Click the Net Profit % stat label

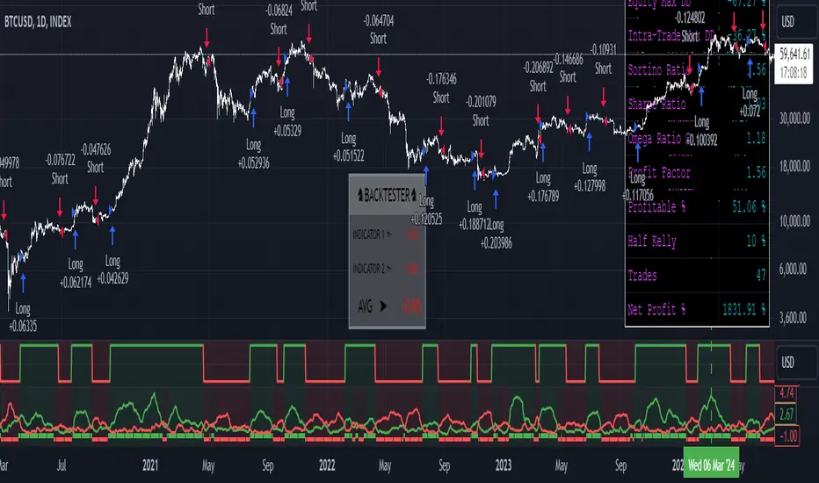pos(656,310)
